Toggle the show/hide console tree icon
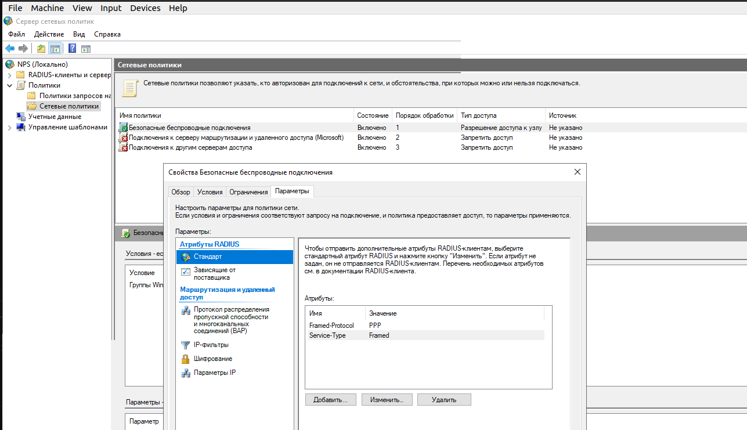The width and height of the screenshot is (747, 430). 55,49
